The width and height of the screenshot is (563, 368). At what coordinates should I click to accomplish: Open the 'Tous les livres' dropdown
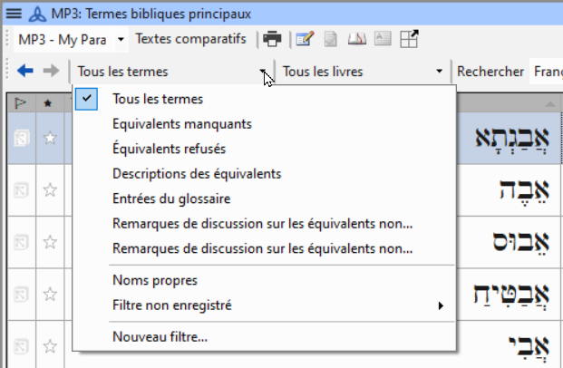(363, 72)
